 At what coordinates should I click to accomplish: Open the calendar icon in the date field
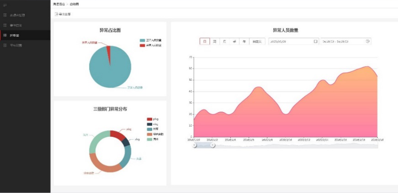[x=315, y=42]
